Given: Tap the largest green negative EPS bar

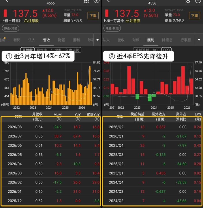Looking at the screenshot, I should point(150,98).
